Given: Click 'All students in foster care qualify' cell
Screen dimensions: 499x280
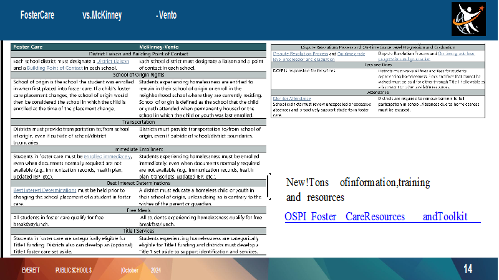Looking at the screenshot, I should pyautogui.click(x=59, y=221).
